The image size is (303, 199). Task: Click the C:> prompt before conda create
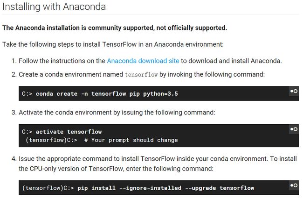pos(27,94)
